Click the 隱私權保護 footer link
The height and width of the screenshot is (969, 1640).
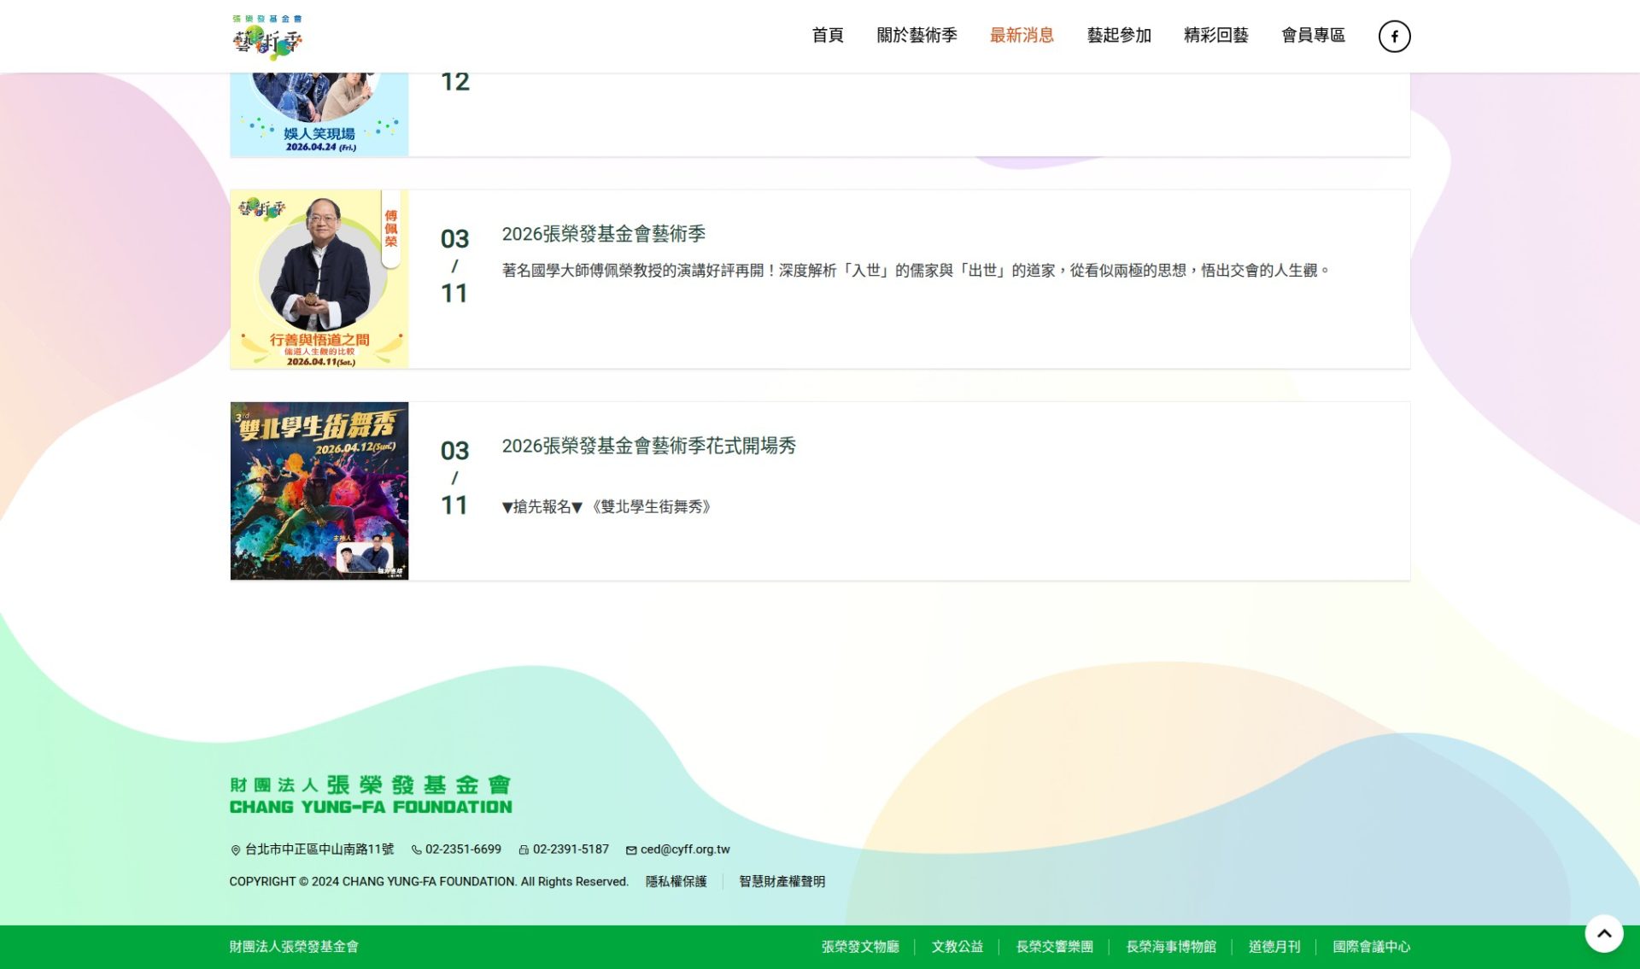(676, 882)
